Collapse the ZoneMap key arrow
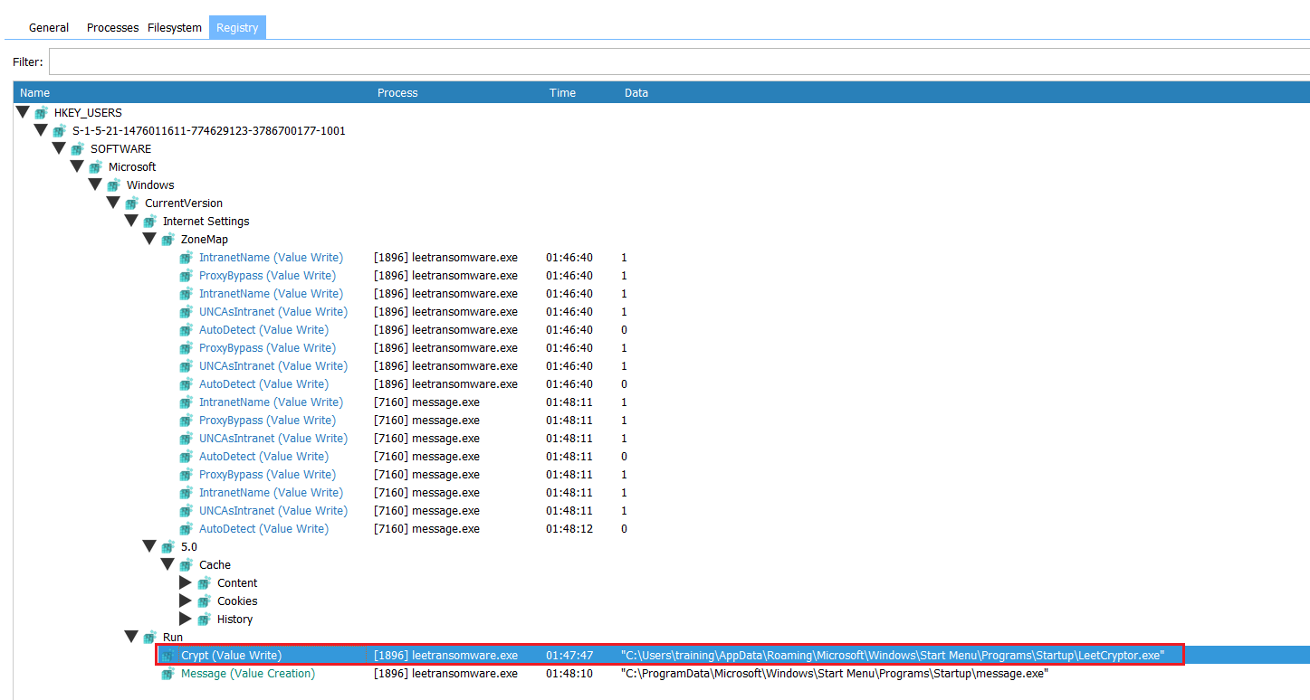The width and height of the screenshot is (1310, 700). [x=149, y=239]
